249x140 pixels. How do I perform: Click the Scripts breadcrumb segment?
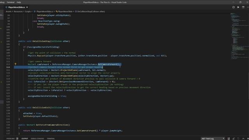coord(28,11)
